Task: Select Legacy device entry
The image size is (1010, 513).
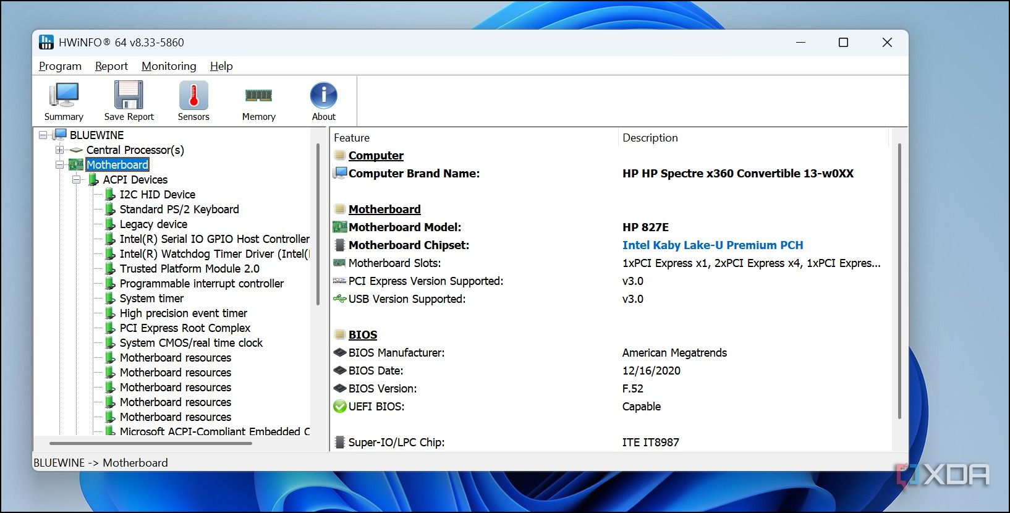Action: [153, 224]
